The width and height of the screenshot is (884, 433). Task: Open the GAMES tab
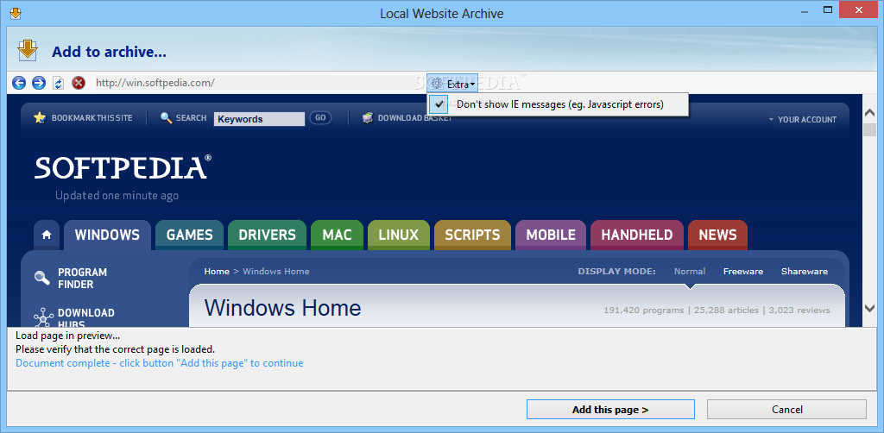click(189, 235)
